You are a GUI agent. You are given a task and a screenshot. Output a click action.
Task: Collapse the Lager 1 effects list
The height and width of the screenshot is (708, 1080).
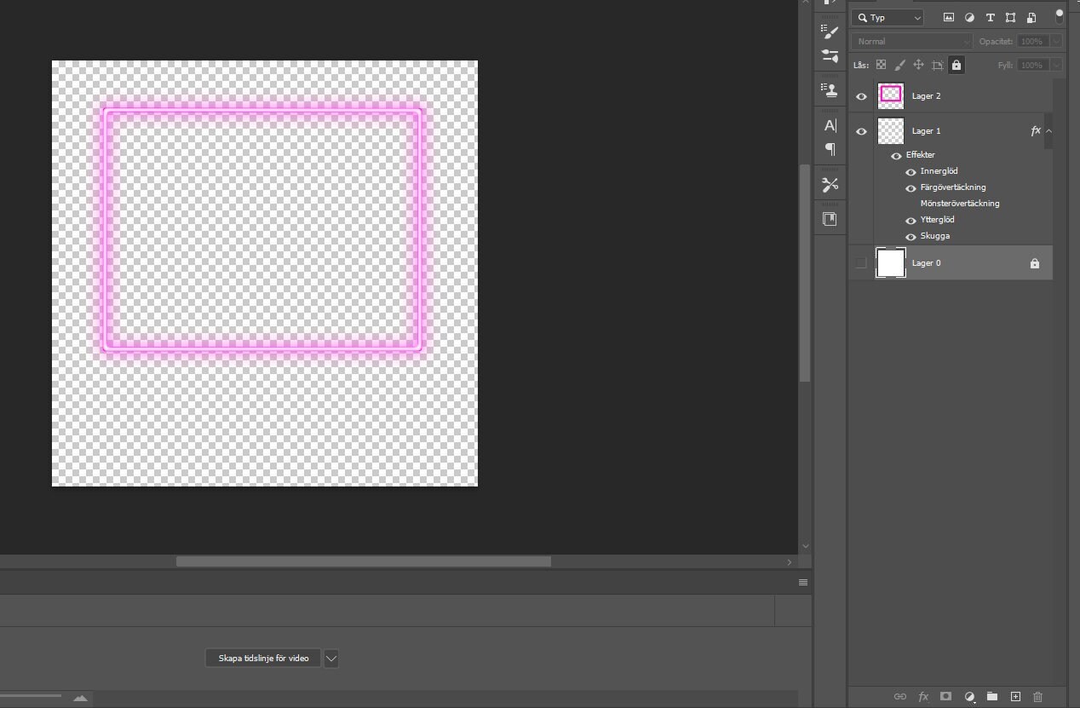(1048, 130)
